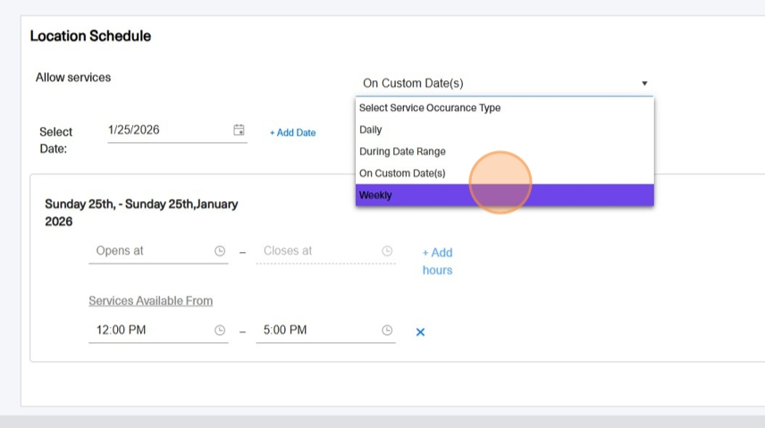Viewport: 765px width, 428px height.
Task: Remove the 12:00 PM–5:00 PM service hours row
Action: click(420, 331)
